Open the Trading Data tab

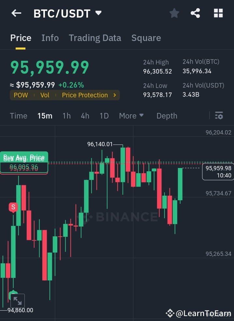[95, 38]
